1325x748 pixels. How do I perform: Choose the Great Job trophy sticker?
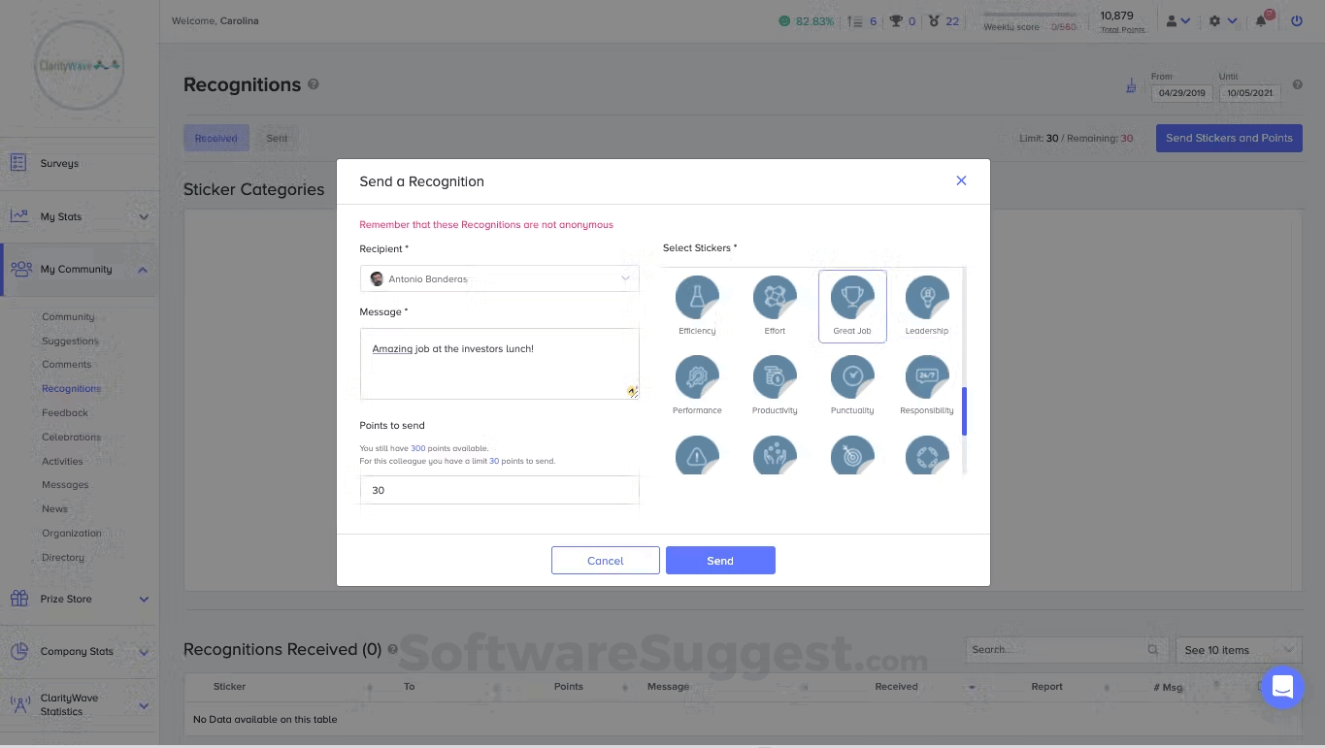point(852,298)
